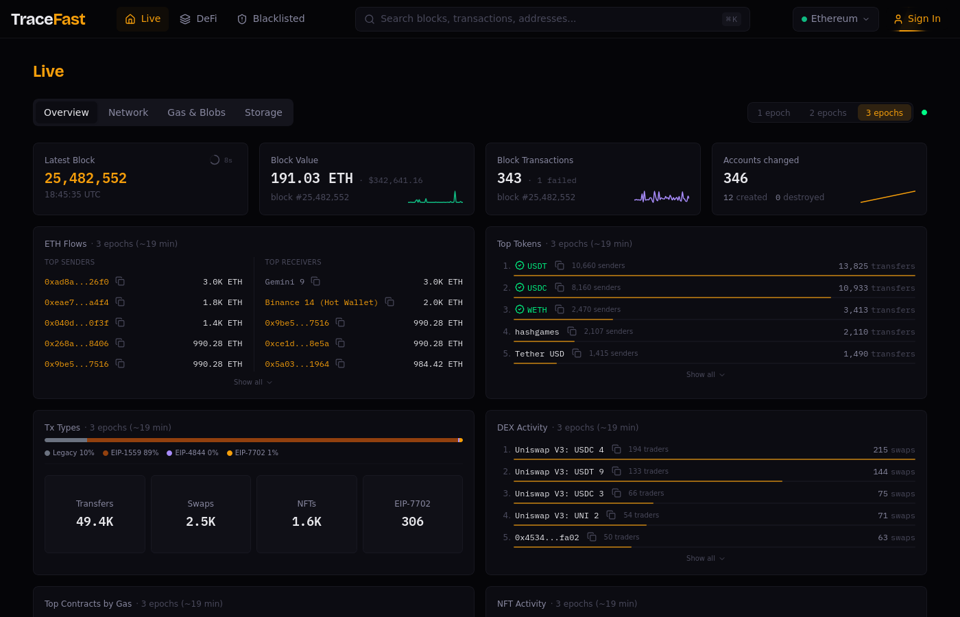Open the DeFi navigation item
960x617 pixels.
point(198,19)
